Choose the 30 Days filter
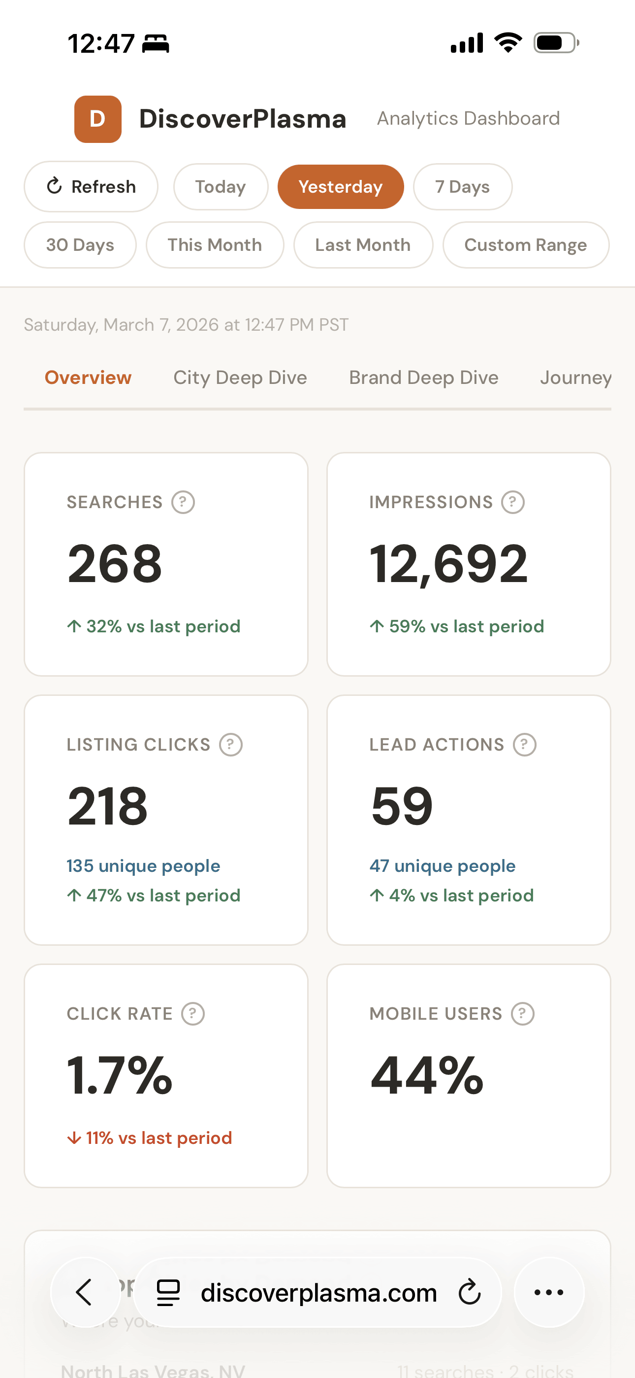Viewport: 635px width, 1378px height. 80,245
